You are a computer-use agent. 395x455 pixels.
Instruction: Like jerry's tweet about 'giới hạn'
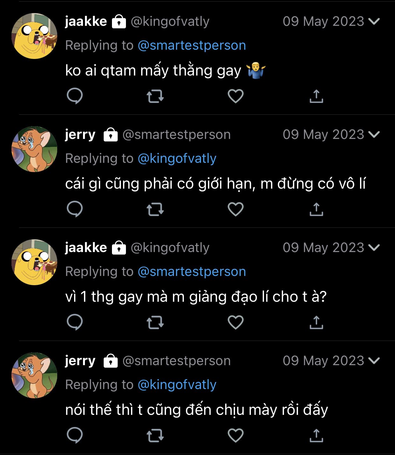click(236, 209)
